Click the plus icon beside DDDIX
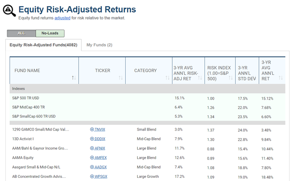 click(x=92, y=139)
